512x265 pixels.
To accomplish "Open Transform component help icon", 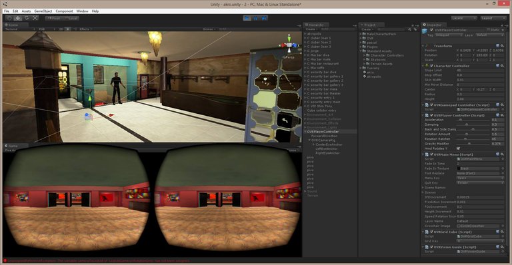I will pyautogui.click(x=497, y=46).
